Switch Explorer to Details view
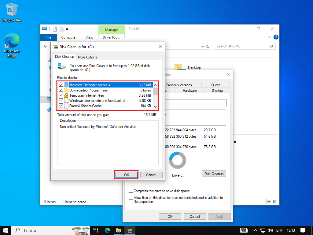Screen dimensions: 313x235 pyautogui.click(x=268, y=201)
